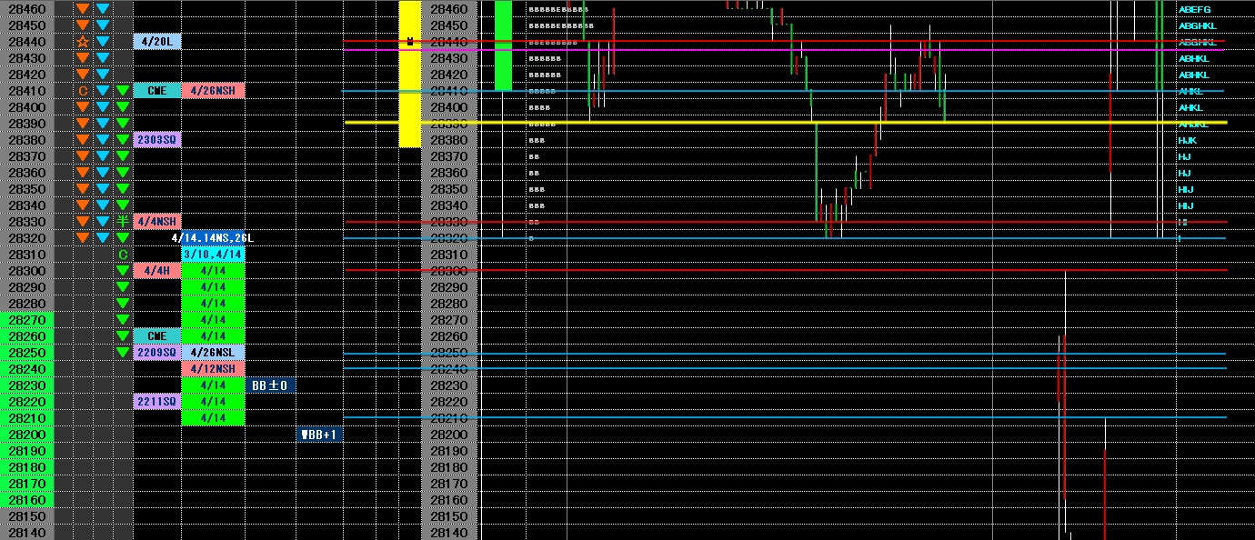The width and height of the screenshot is (1255, 540).
Task: Click the blue triangle in the 28320 row
Action: pos(103,238)
